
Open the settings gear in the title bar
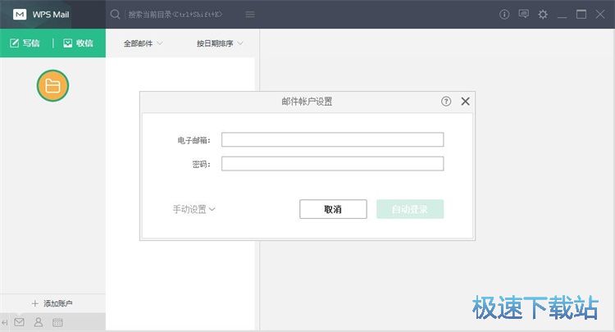[x=542, y=14]
